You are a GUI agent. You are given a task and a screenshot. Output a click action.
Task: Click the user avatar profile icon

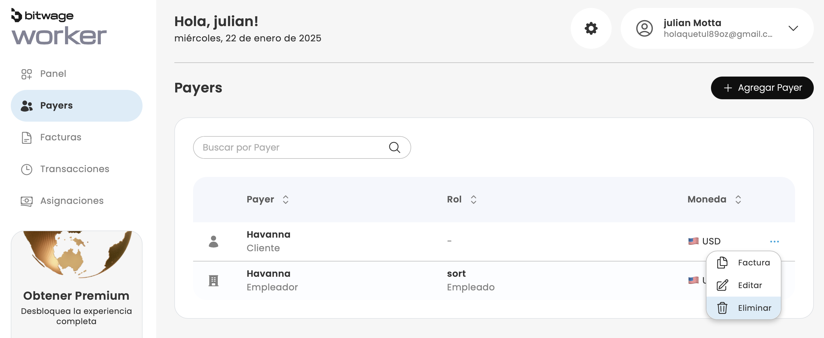pos(644,28)
